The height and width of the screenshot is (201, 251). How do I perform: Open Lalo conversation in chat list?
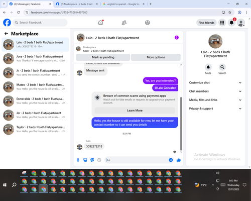pos(35,45)
